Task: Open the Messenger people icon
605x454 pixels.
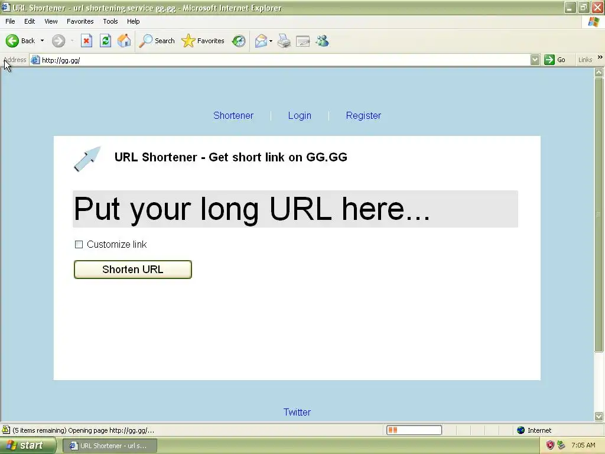Action: [x=322, y=41]
